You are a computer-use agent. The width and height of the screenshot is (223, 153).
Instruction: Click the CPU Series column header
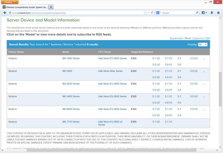click(104, 52)
